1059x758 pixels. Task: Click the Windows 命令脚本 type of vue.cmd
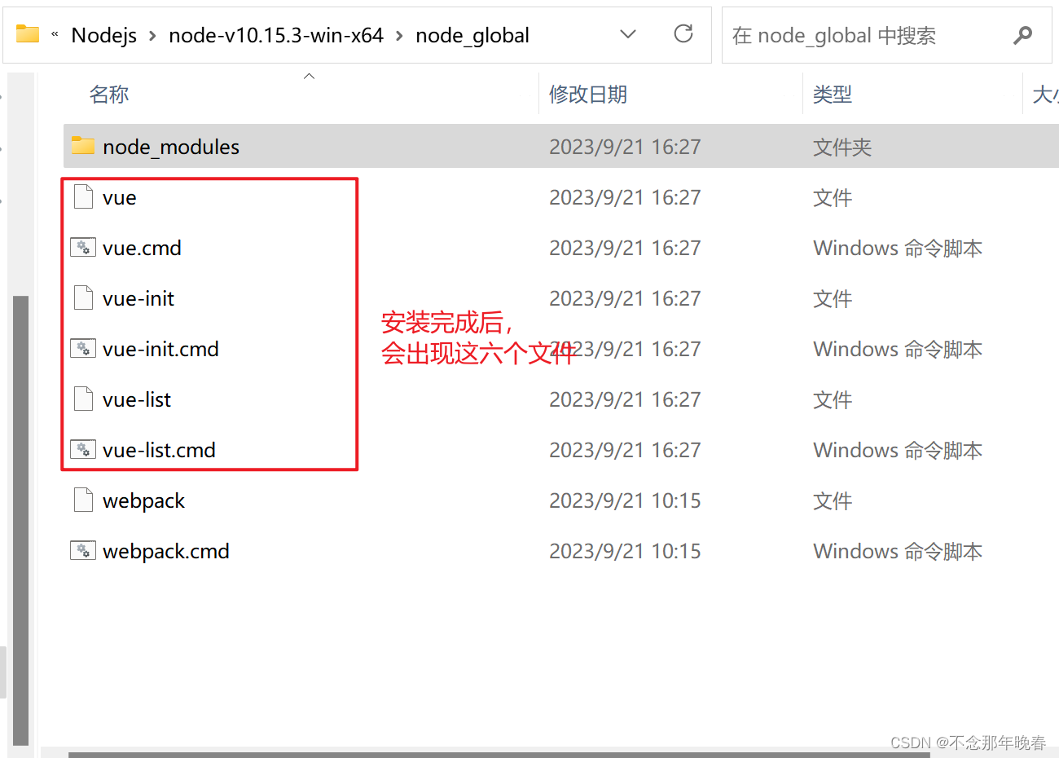pyautogui.click(x=898, y=248)
